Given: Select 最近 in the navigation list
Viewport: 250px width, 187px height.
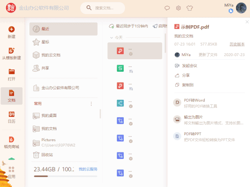Looking at the screenshot, I should point(63,29).
